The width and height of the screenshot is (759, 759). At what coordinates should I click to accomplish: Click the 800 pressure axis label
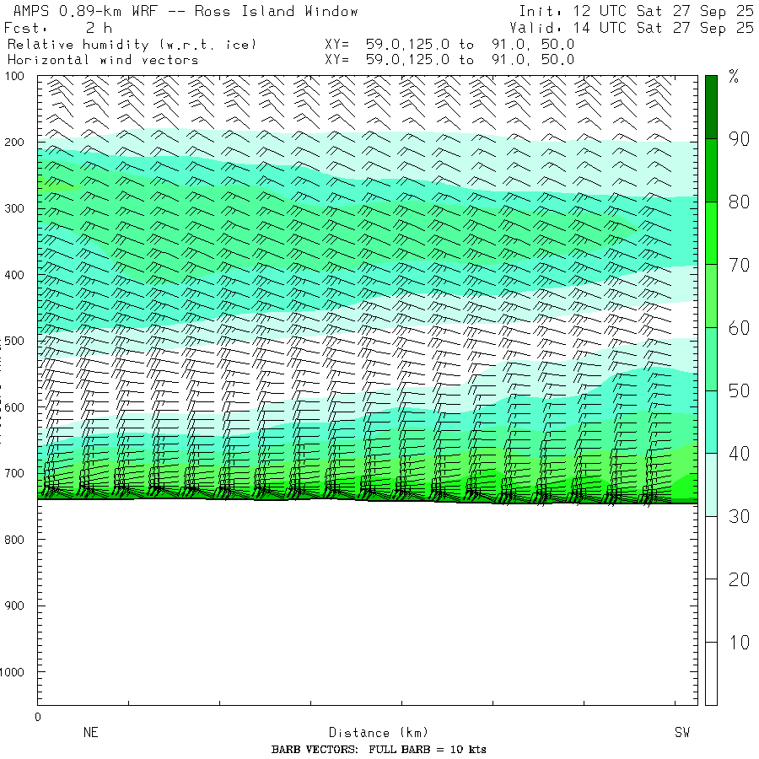14,539
